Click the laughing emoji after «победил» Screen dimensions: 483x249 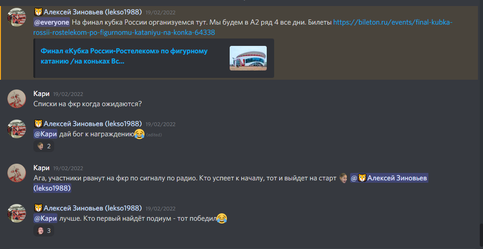pos(222,218)
